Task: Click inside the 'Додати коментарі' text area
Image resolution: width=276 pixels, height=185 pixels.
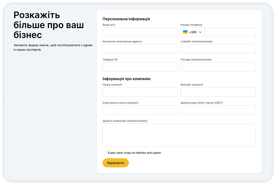Action: [179, 135]
